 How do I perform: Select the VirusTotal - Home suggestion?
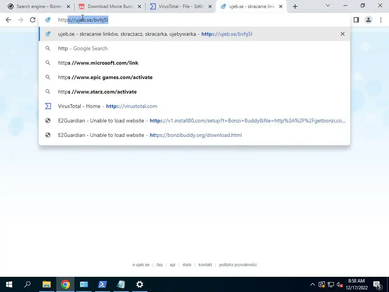(194, 106)
